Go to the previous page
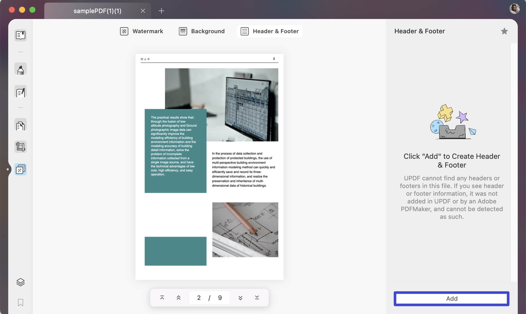Screen dimensions: 526x314 coord(178,297)
